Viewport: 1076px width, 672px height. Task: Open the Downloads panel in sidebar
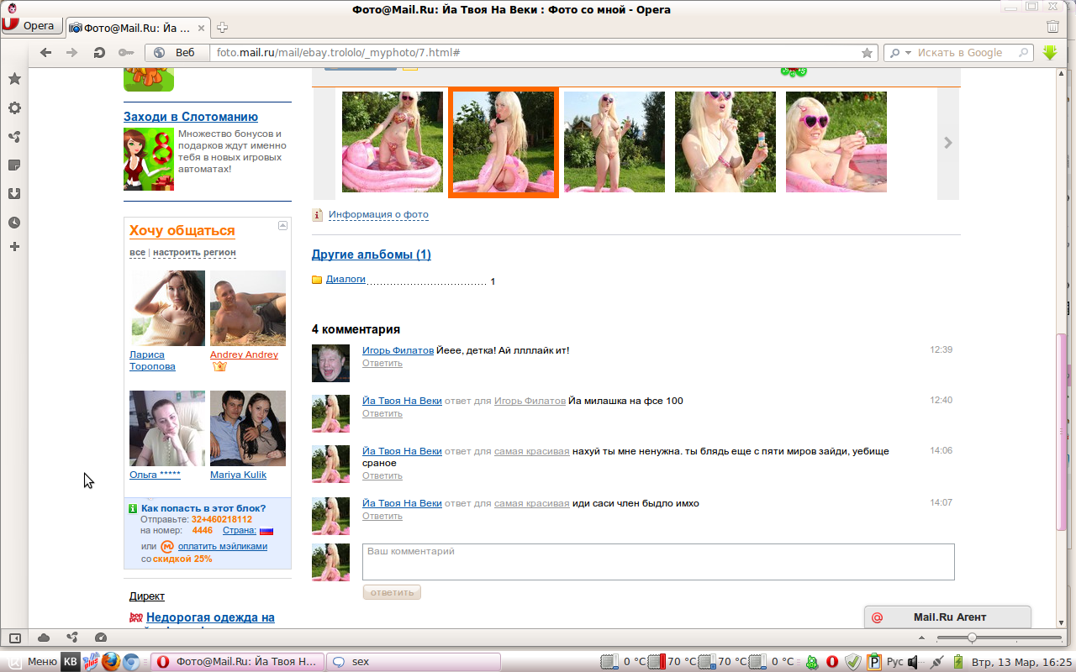point(14,194)
